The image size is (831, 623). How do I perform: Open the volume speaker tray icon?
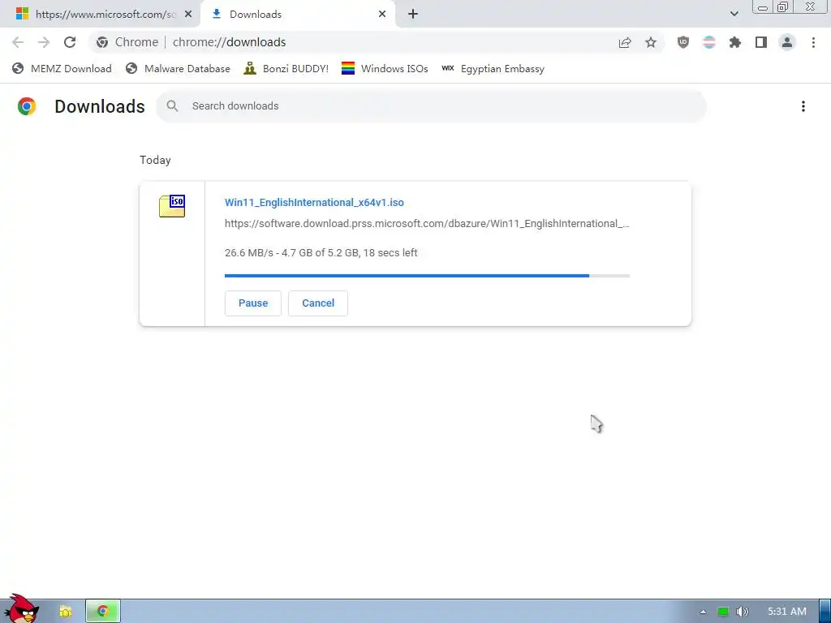click(x=742, y=612)
